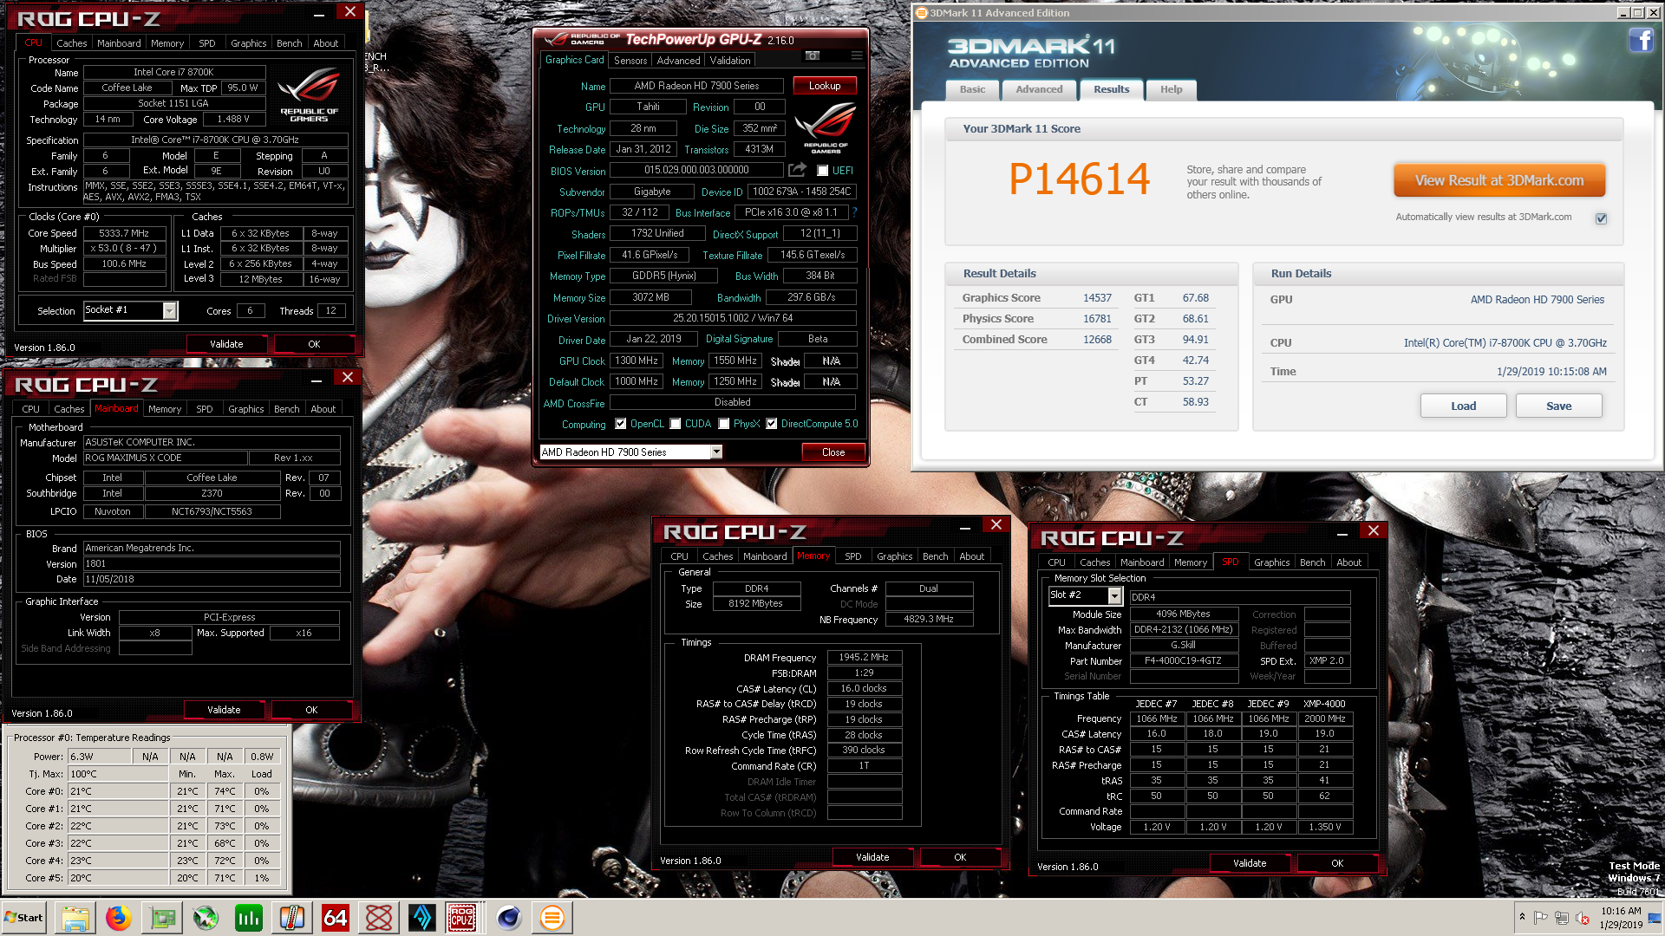Image resolution: width=1665 pixels, height=936 pixels.
Task: Switch to the Basic tab in 3DMark 11
Action: (x=972, y=89)
